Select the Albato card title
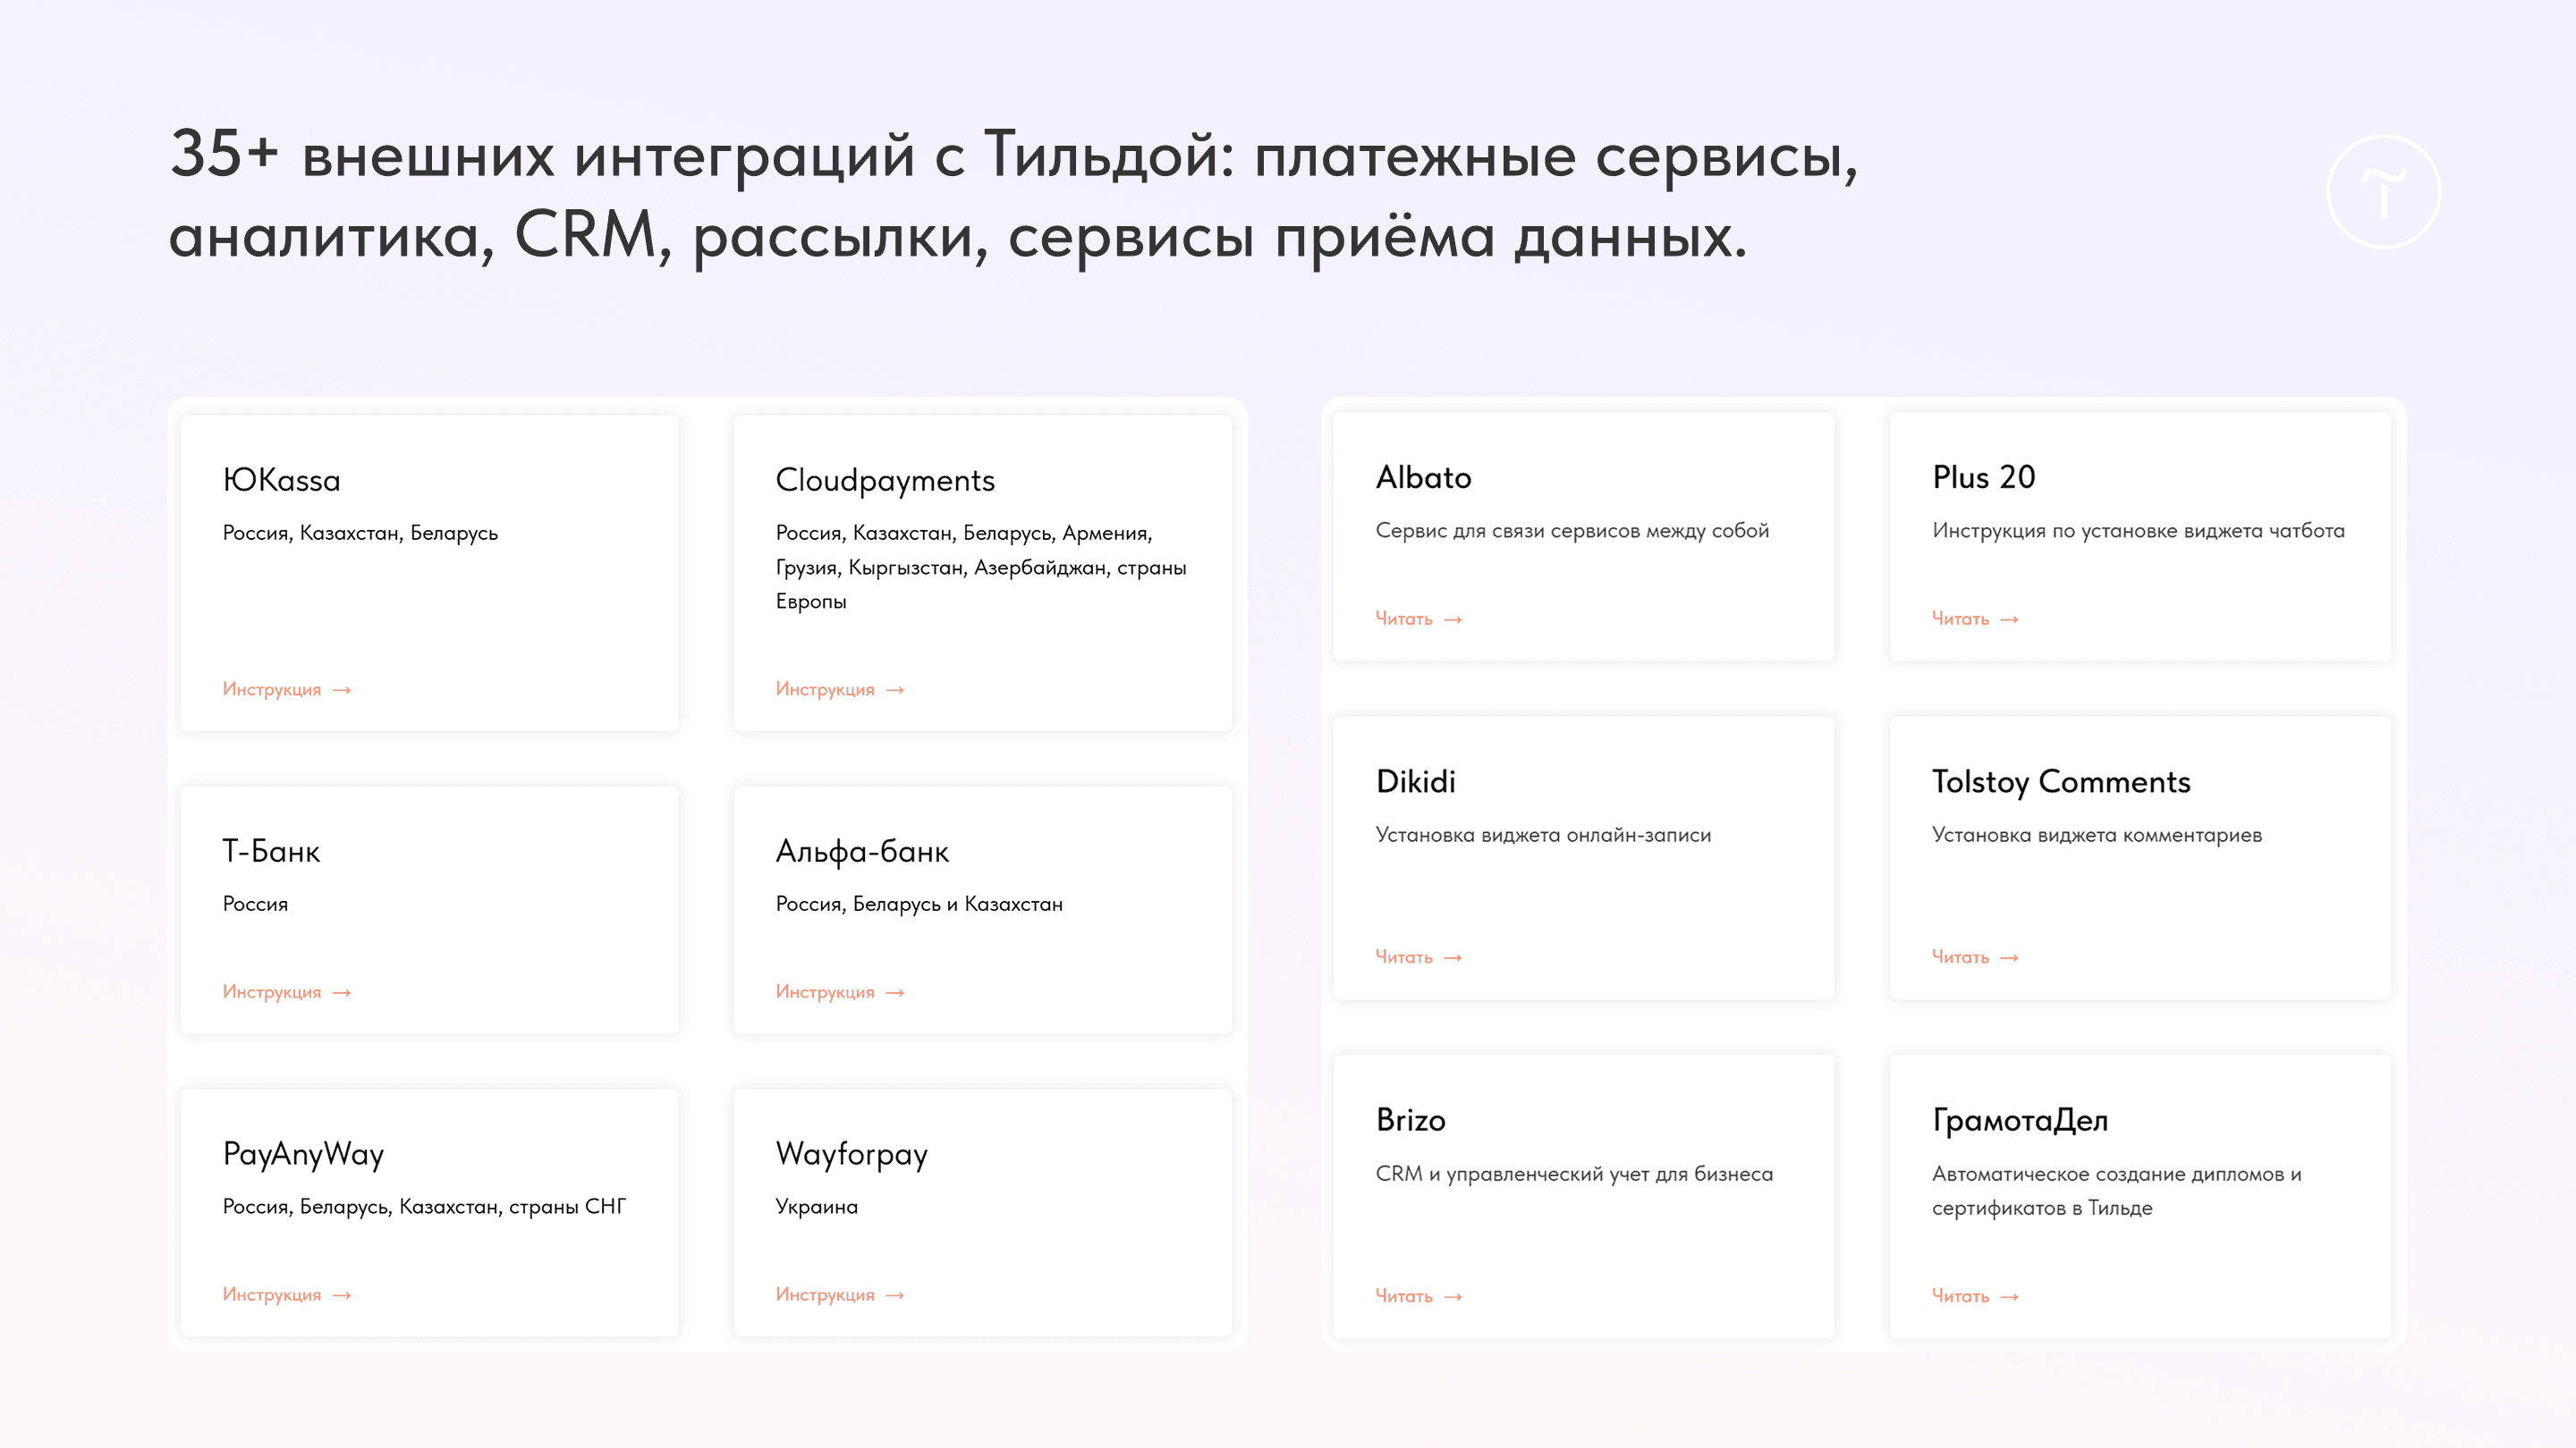The image size is (2576, 1448). click(1423, 477)
